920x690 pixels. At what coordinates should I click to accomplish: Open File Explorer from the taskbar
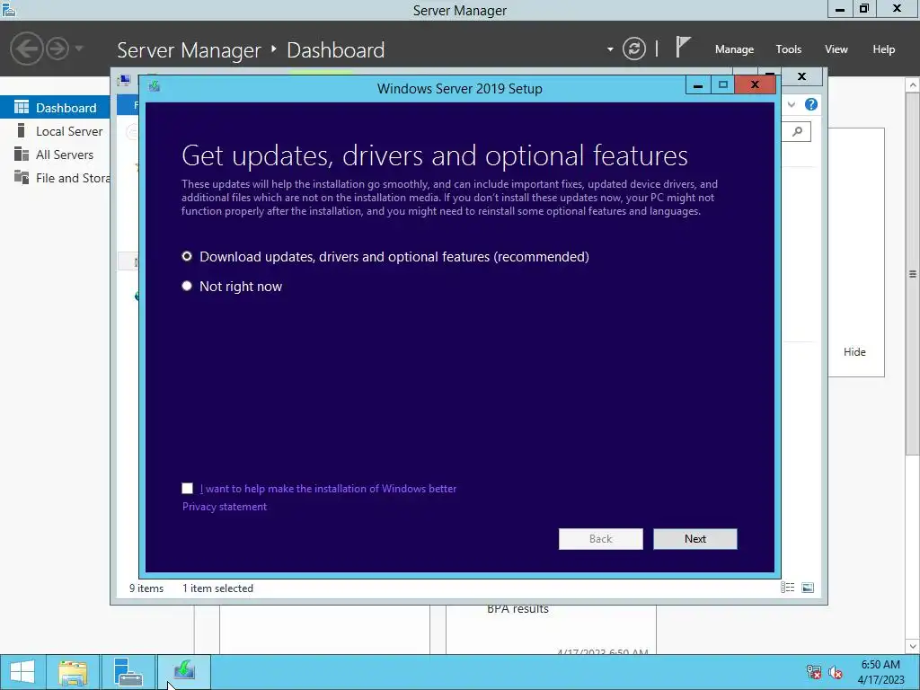(x=73, y=672)
